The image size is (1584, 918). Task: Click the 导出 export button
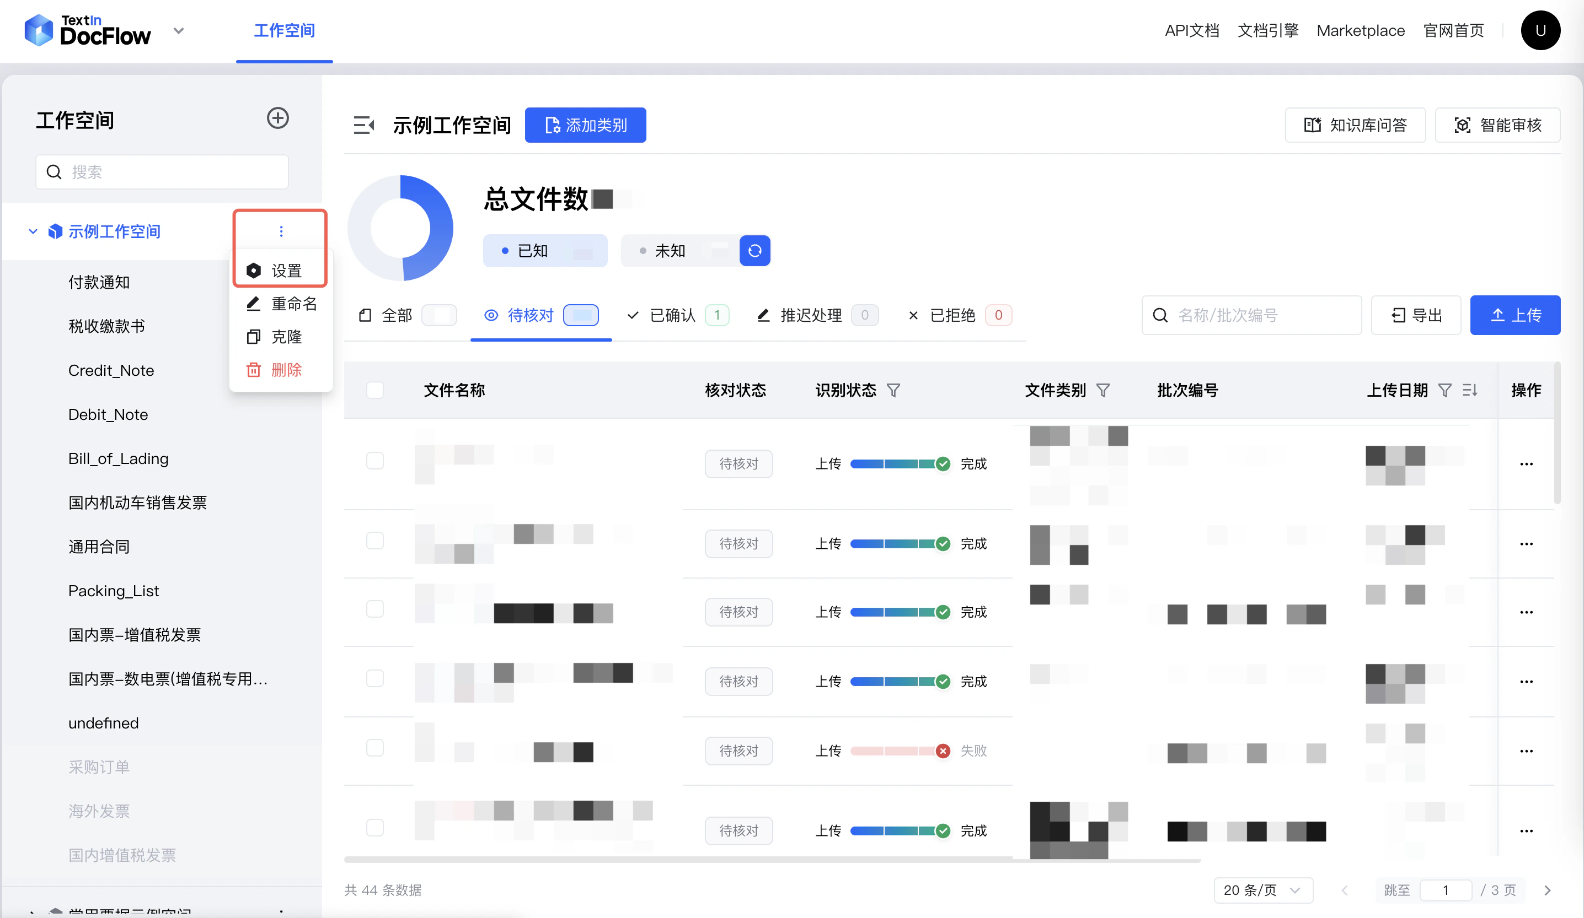(1416, 315)
